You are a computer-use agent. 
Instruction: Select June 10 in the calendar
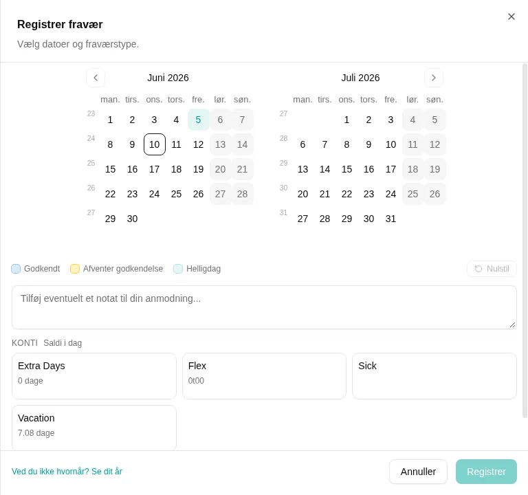click(x=155, y=144)
